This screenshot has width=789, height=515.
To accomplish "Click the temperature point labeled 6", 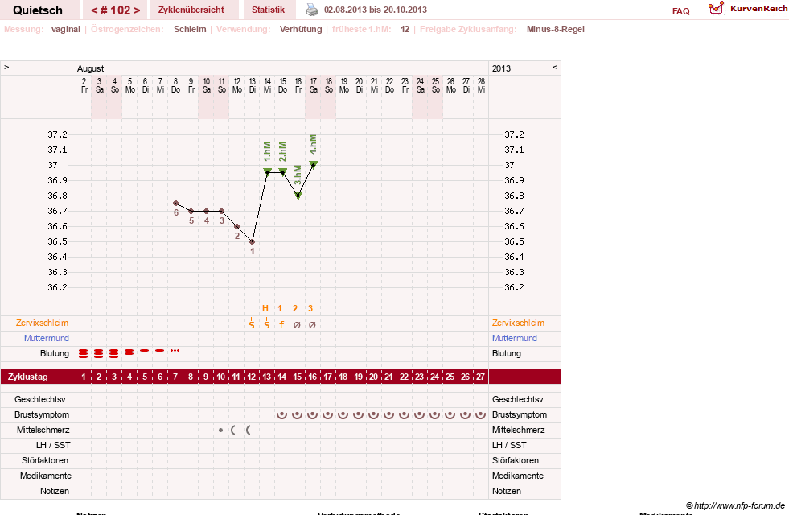I will tap(175, 204).
